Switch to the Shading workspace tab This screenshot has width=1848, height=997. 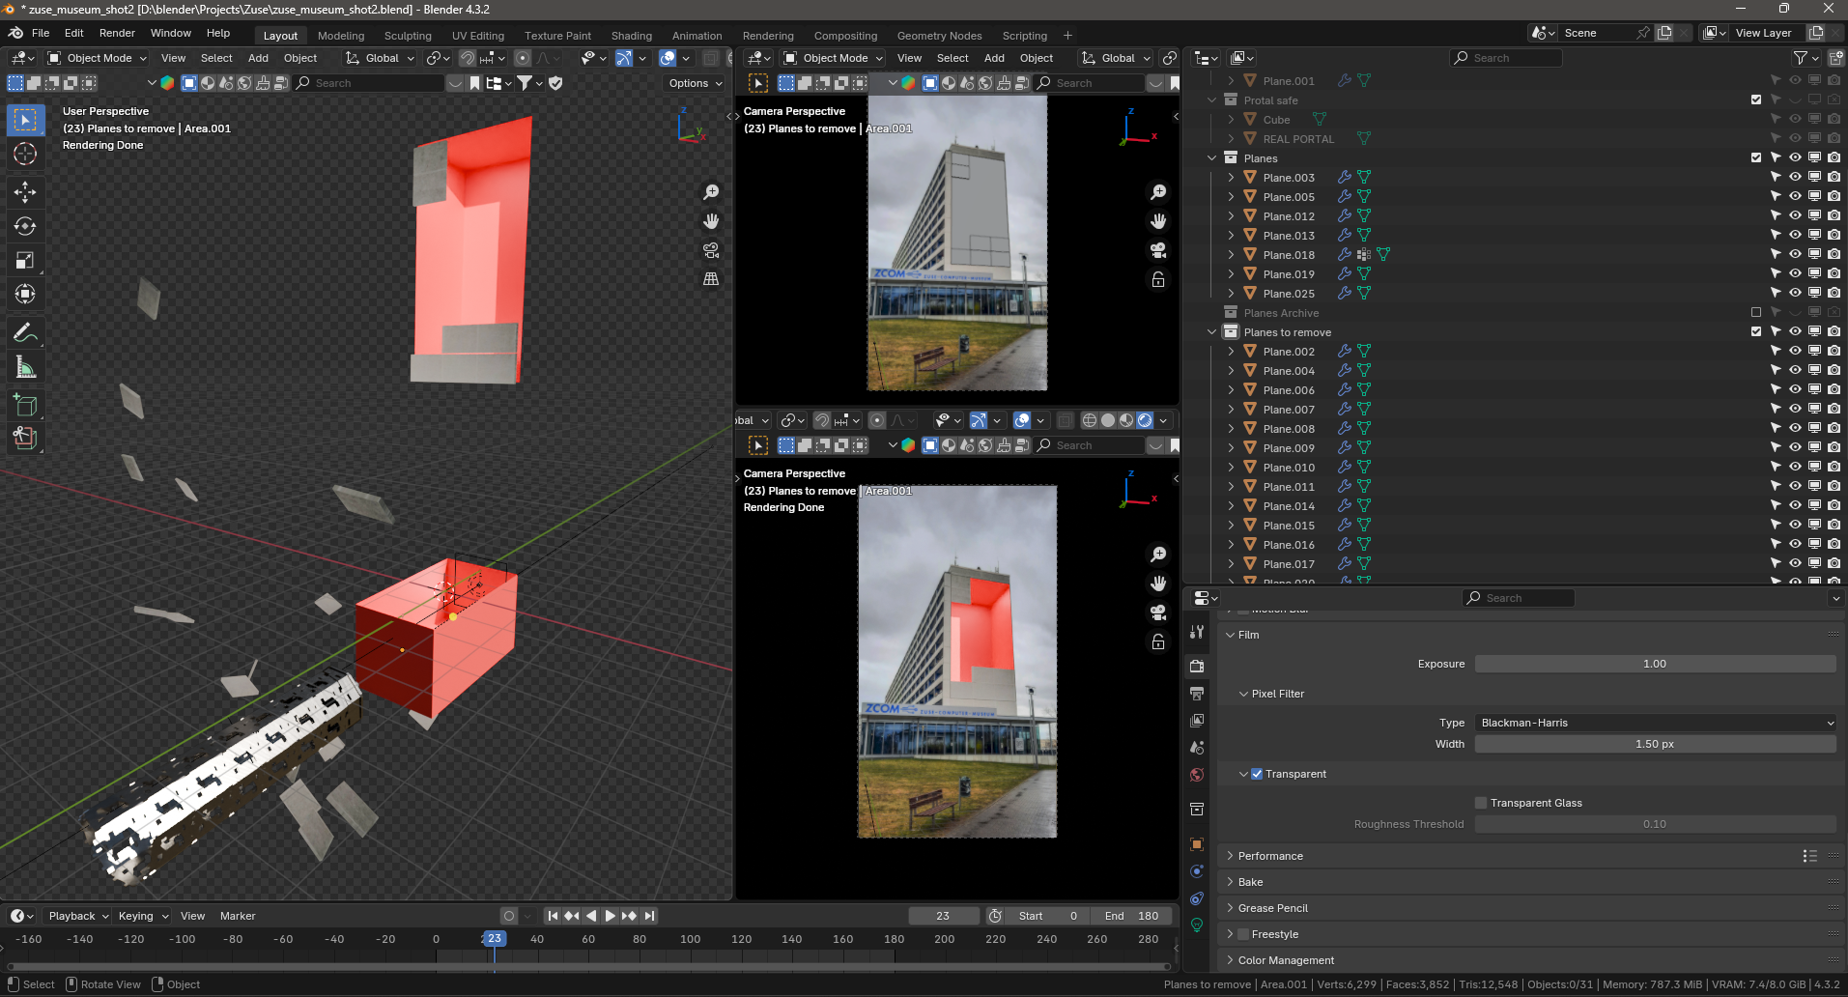(631, 36)
